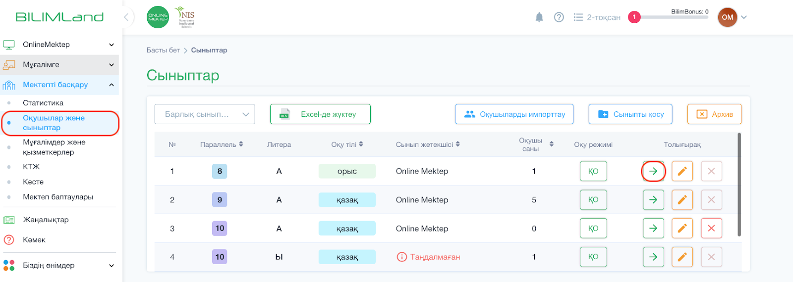
Task: Expand the user menu chevron beside OM
Action: pyautogui.click(x=744, y=17)
